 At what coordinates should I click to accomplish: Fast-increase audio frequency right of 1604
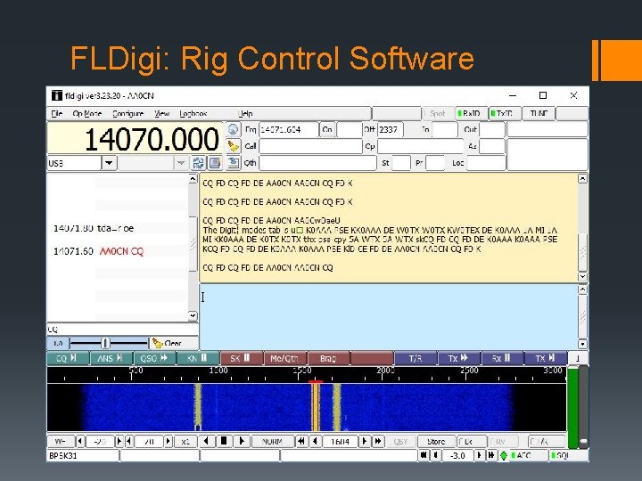[x=378, y=441]
